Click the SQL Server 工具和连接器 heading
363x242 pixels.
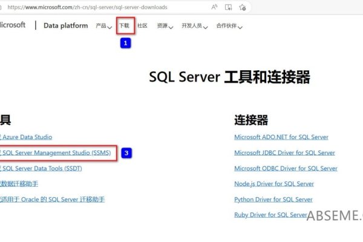[x=229, y=77]
